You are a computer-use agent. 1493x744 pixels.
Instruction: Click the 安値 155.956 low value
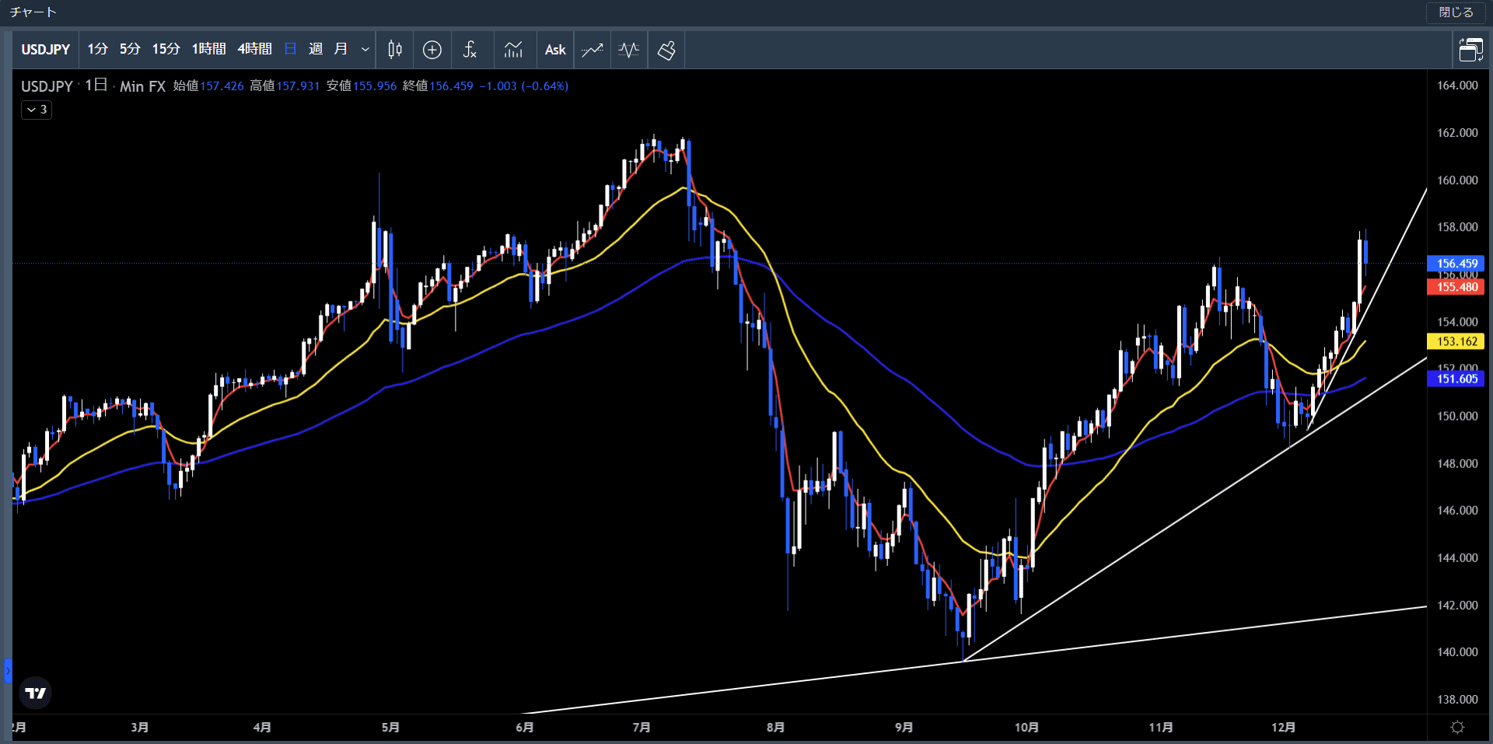click(x=362, y=86)
